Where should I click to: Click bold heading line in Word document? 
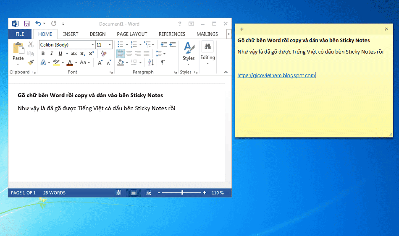click(90, 95)
